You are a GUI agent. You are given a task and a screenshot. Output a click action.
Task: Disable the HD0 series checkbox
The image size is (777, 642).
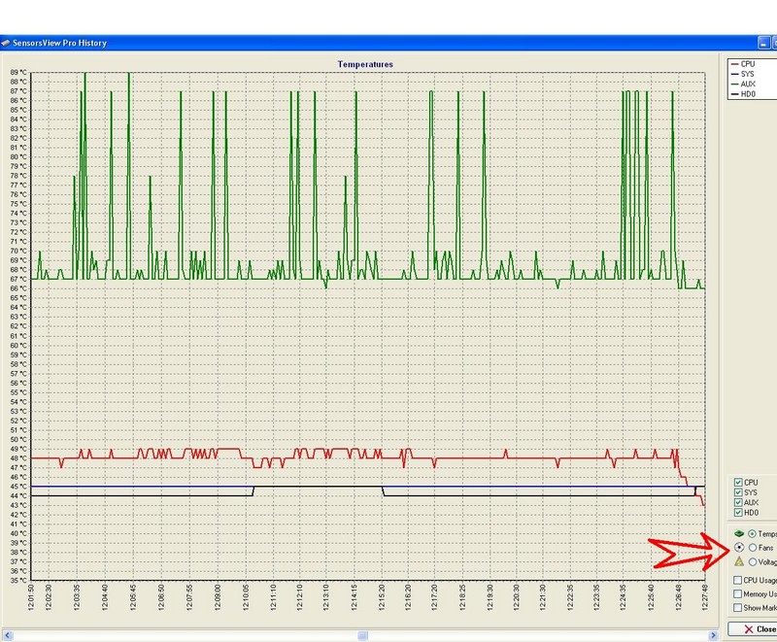[x=739, y=512]
